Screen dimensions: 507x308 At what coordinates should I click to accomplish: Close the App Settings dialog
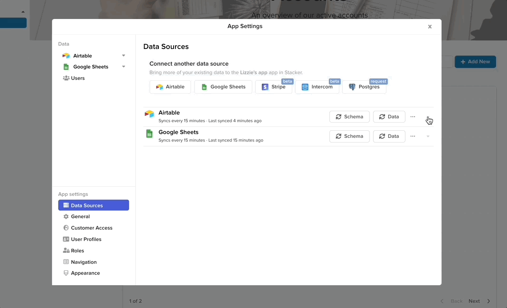(x=430, y=27)
